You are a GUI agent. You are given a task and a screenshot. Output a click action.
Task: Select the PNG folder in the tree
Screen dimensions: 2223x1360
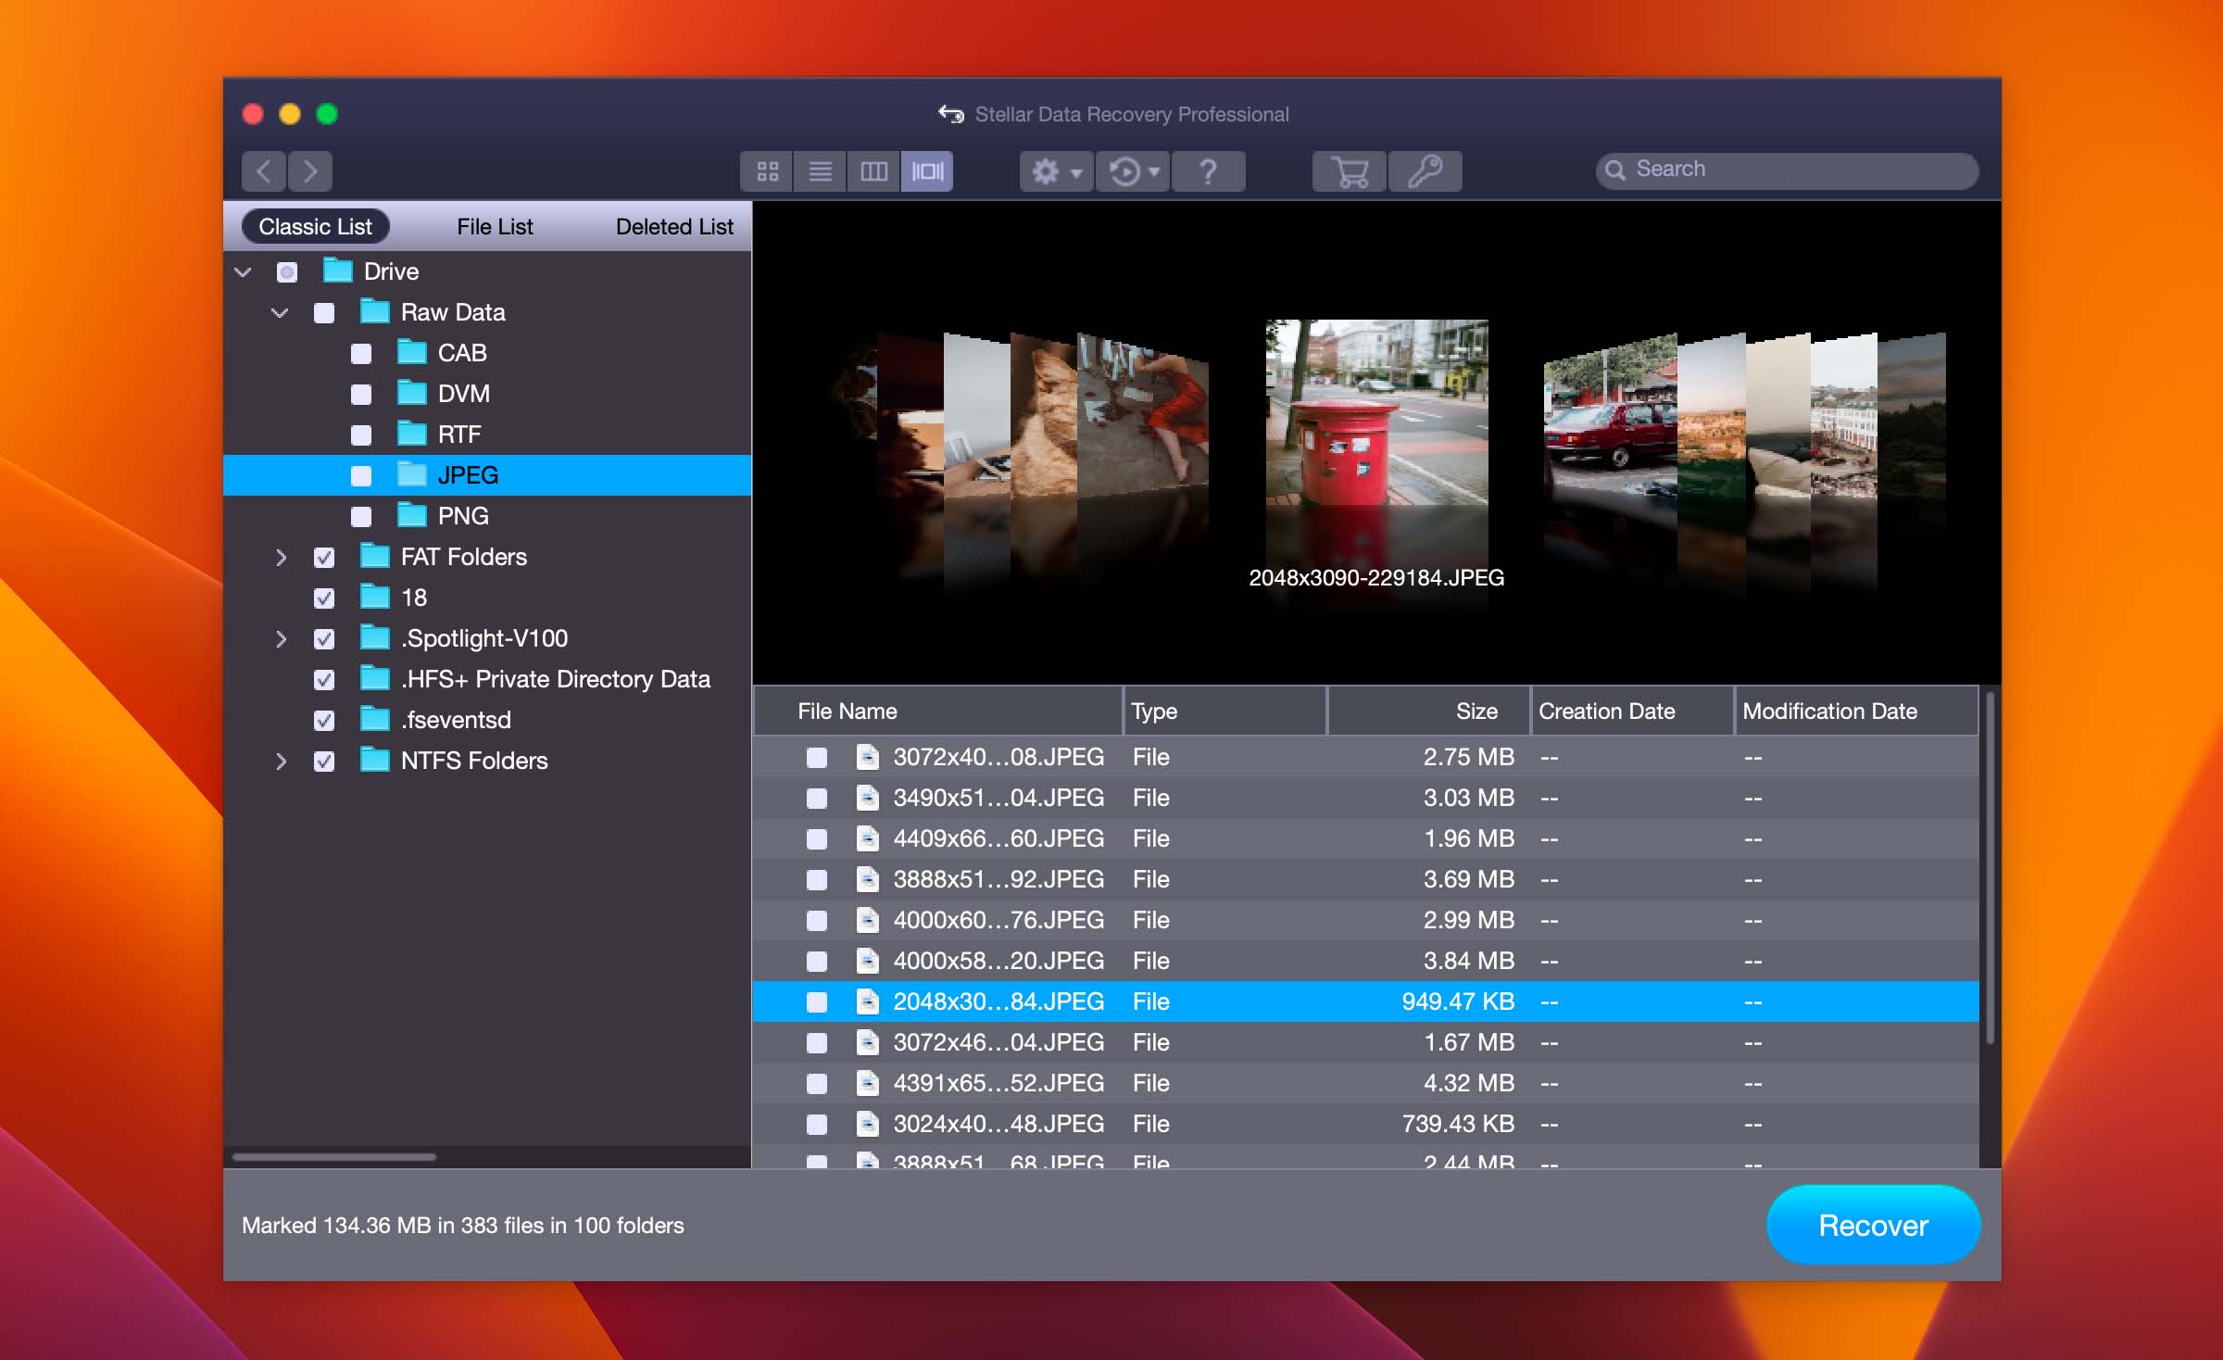487,516
